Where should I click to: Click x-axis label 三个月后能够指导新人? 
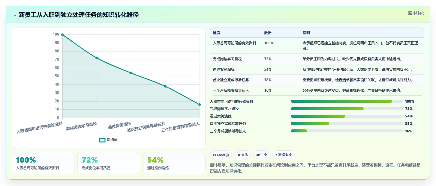point(180,127)
